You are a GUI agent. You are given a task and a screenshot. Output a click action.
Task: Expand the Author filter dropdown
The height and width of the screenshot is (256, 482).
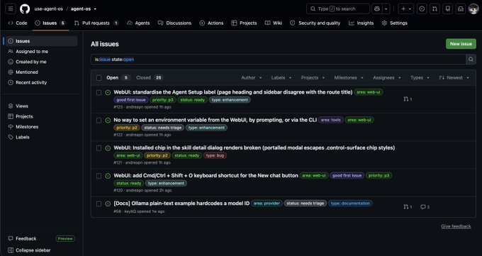[252, 78]
